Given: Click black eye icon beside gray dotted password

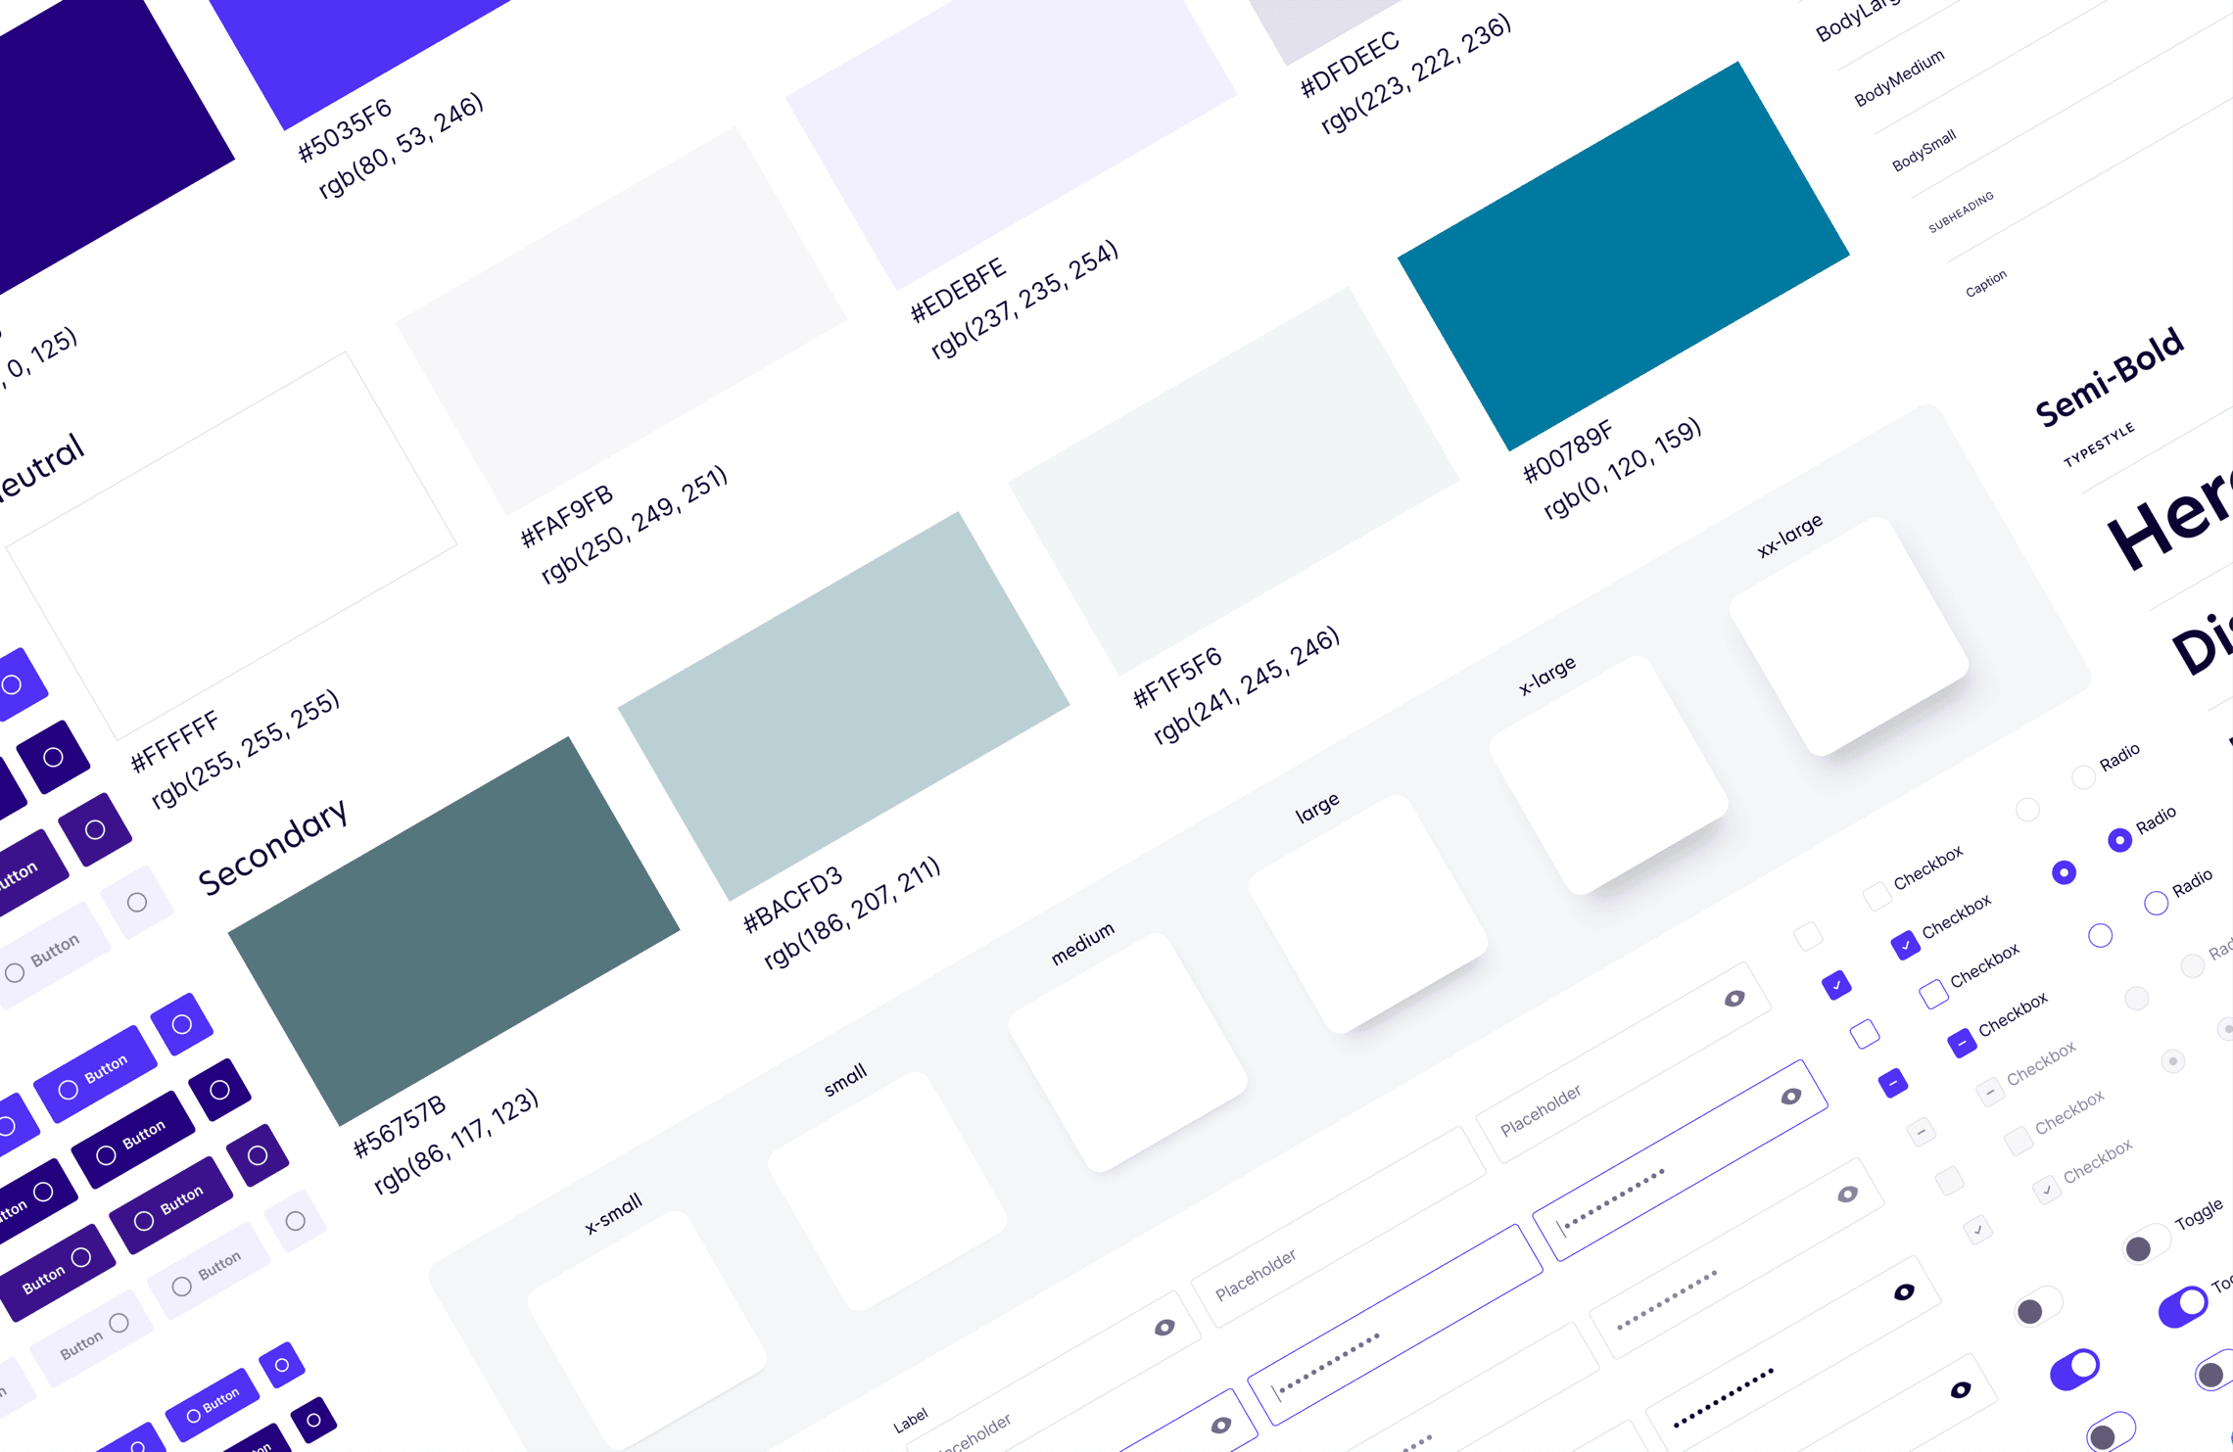Looking at the screenshot, I should tap(1904, 1292).
